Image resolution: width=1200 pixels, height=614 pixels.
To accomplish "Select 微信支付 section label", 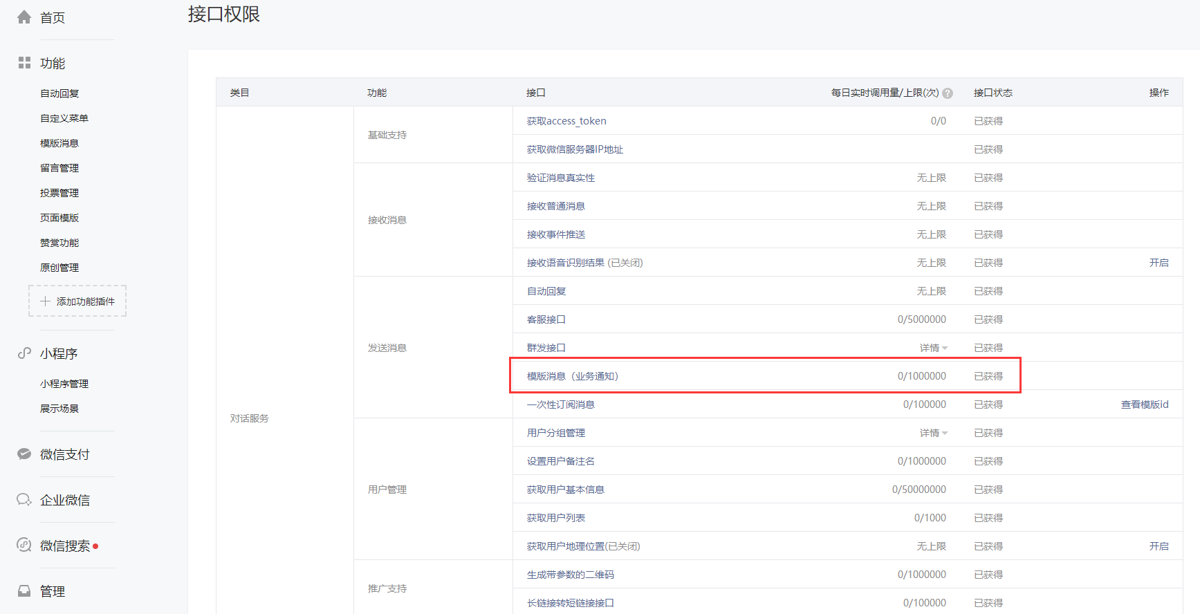I will coord(65,454).
